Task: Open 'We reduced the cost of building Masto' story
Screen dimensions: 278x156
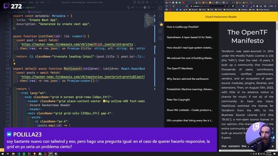Action: (190, 58)
